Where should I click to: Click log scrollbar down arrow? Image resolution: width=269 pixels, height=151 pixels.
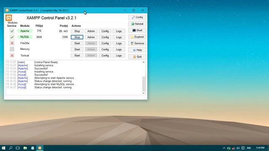click(x=144, y=93)
